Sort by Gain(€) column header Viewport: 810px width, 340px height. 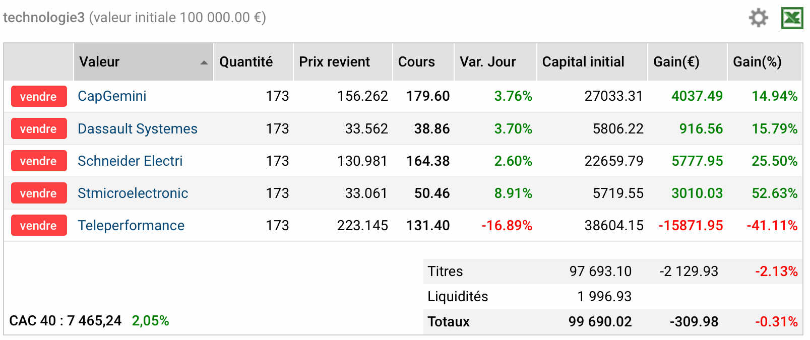[x=676, y=62]
